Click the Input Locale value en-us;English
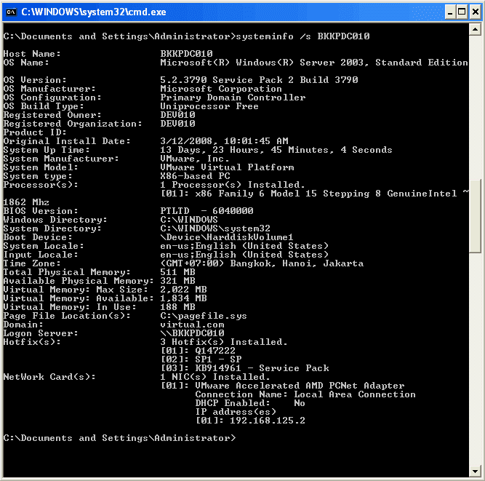 [244, 255]
